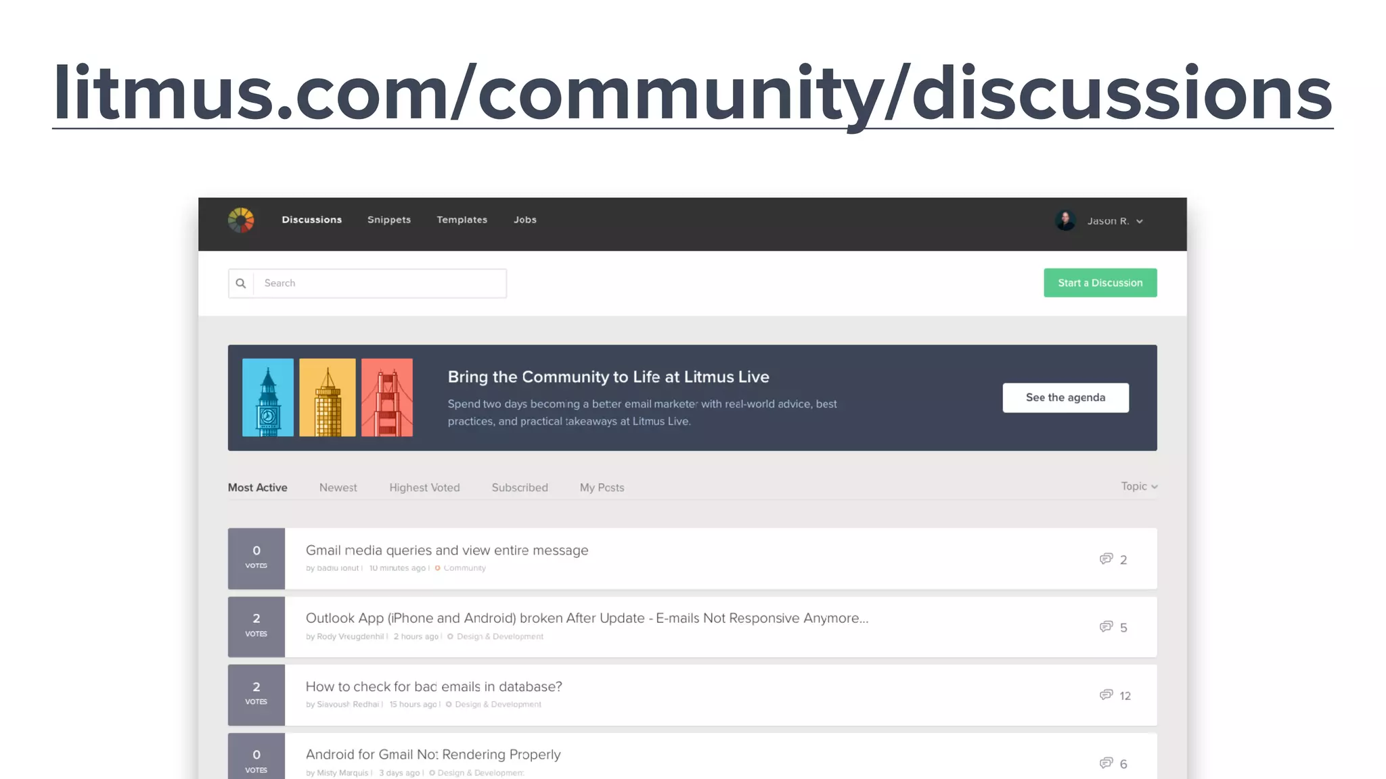
Task: Click Jason R. profile avatar
Action: click(1065, 220)
